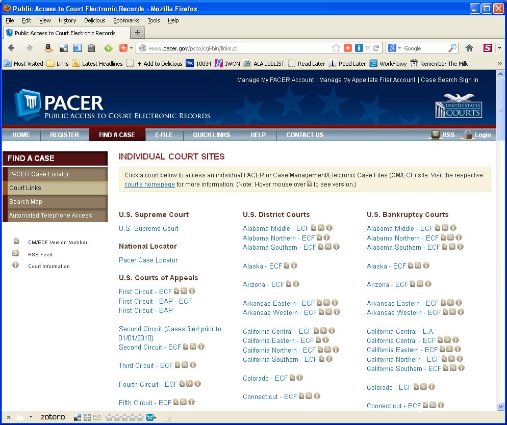Click scrollbar down arrow
This screenshot has height=425, width=507.
pyautogui.click(x=500, y=407)
